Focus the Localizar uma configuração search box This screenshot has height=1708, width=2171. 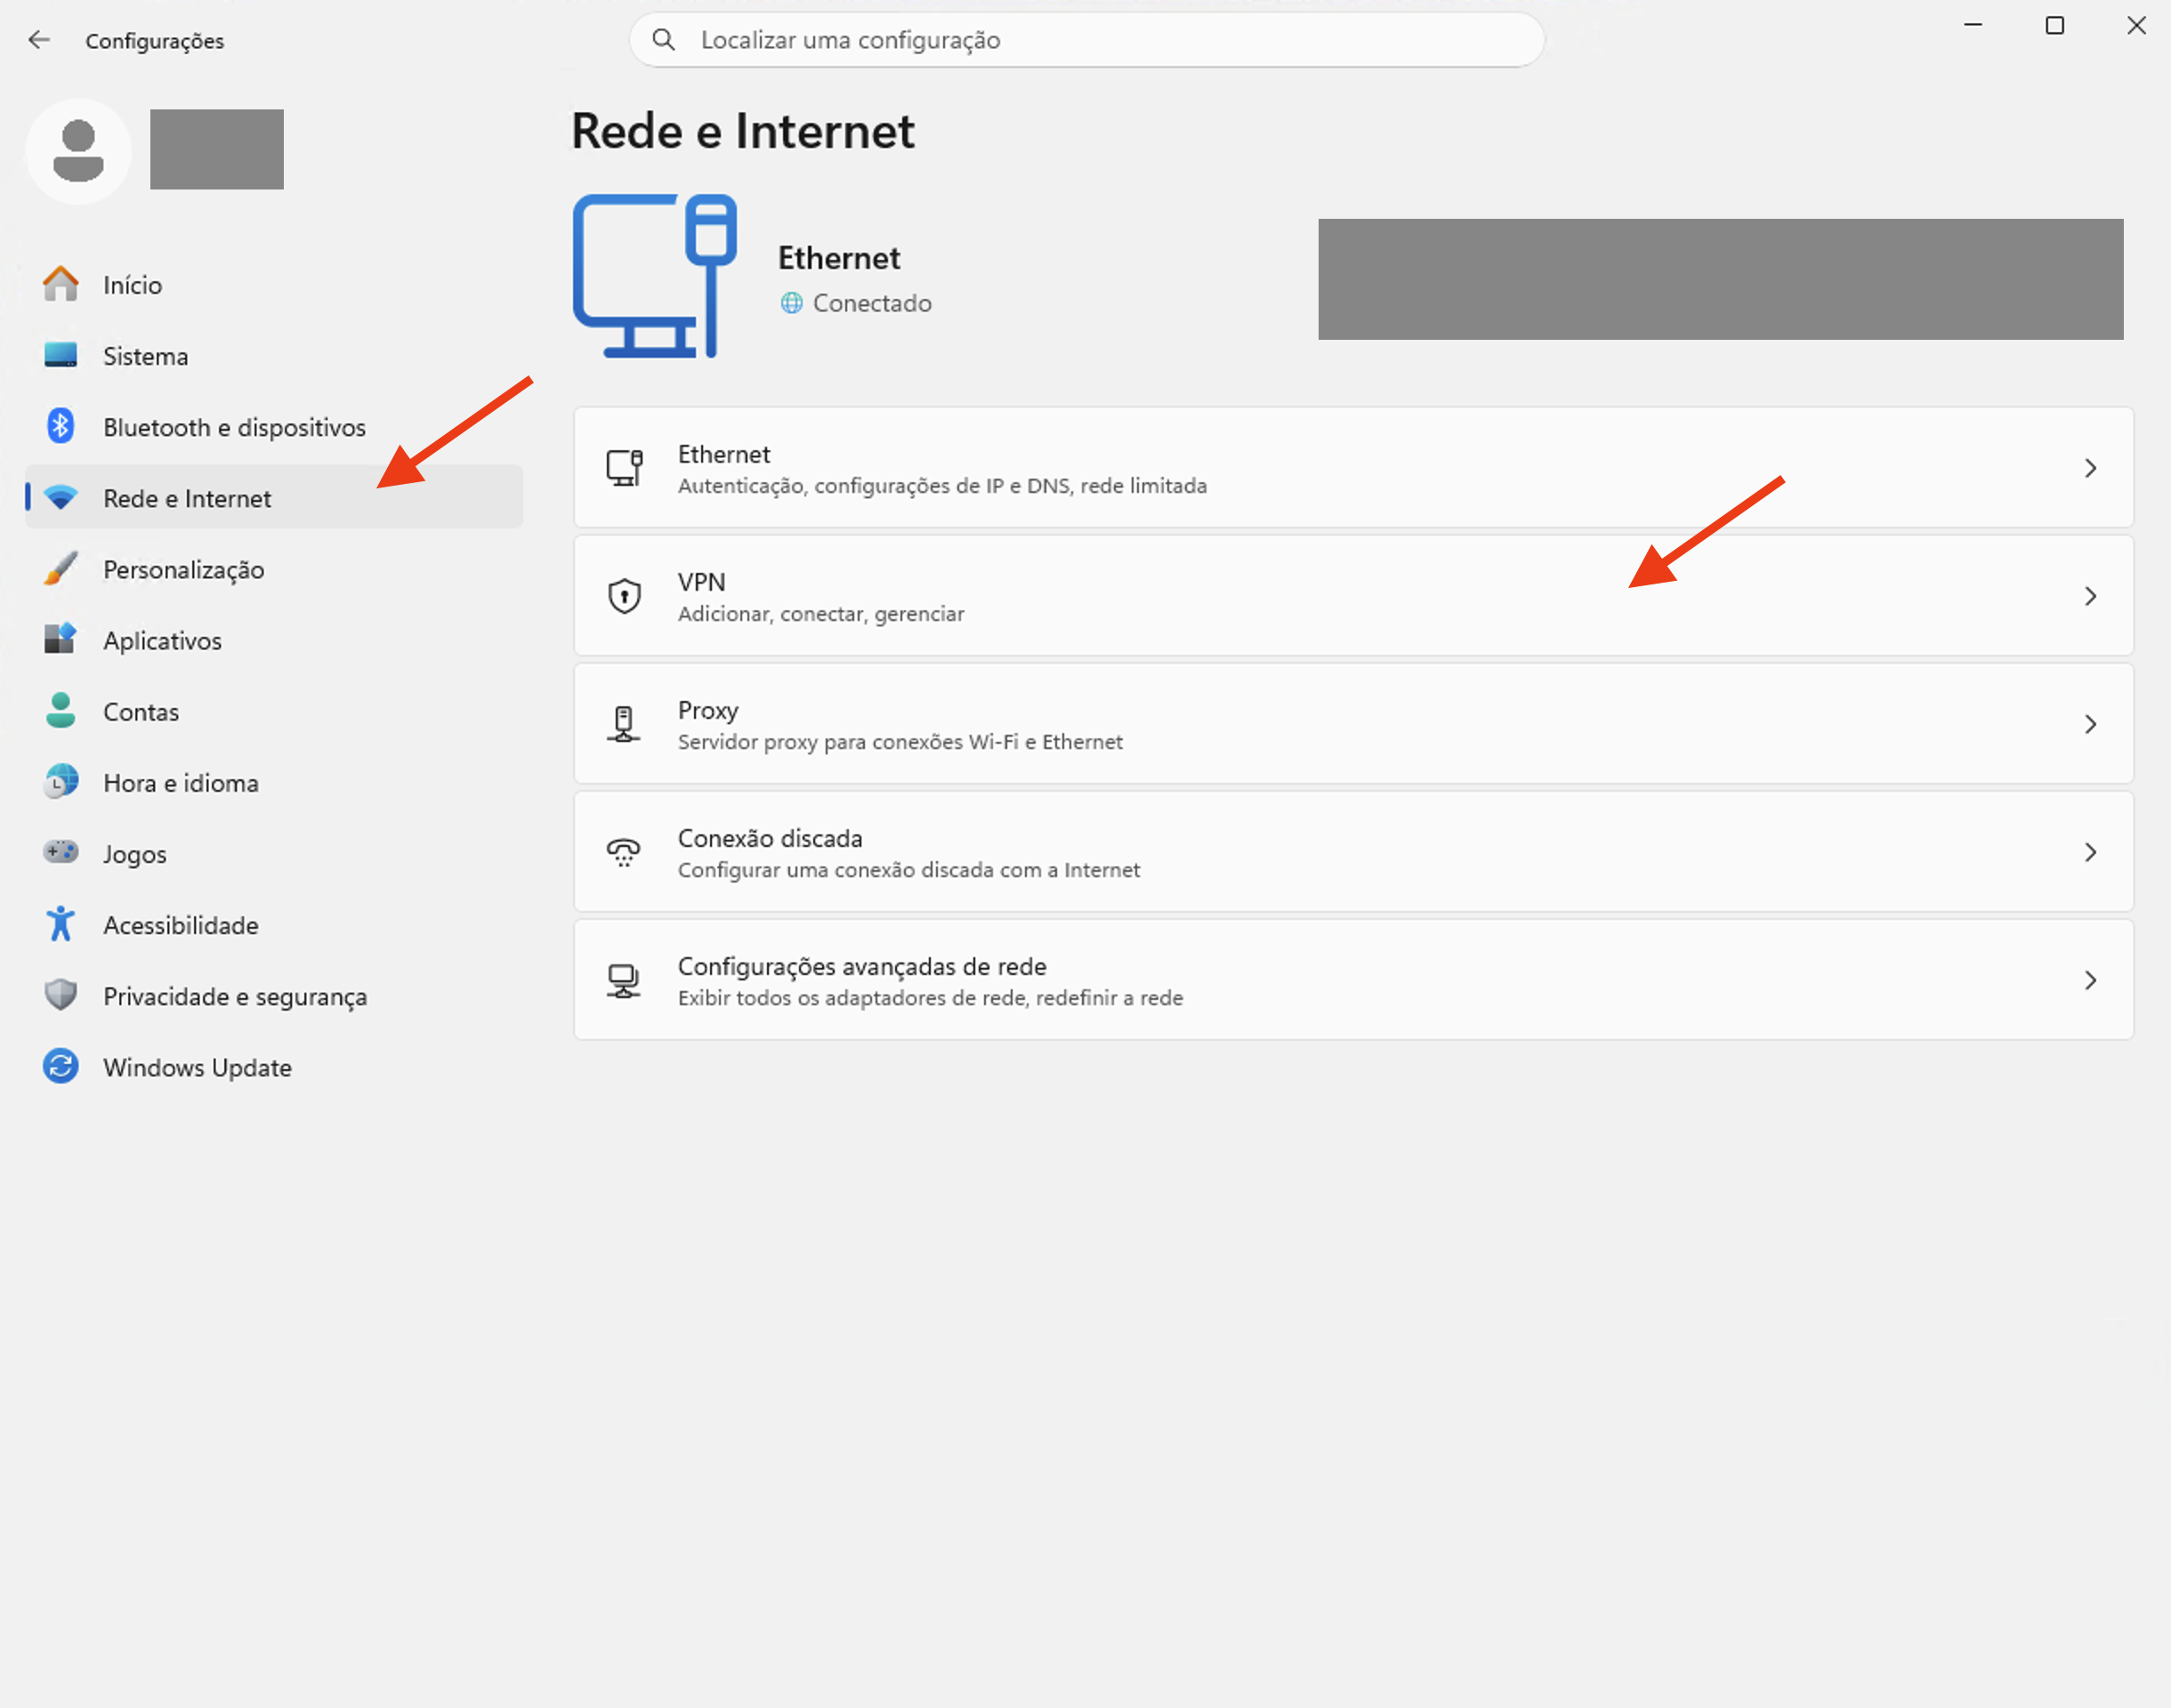(1087, 40)
